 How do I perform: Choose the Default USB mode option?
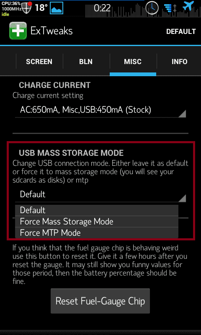pyautogui.click(x=97, y=210)
